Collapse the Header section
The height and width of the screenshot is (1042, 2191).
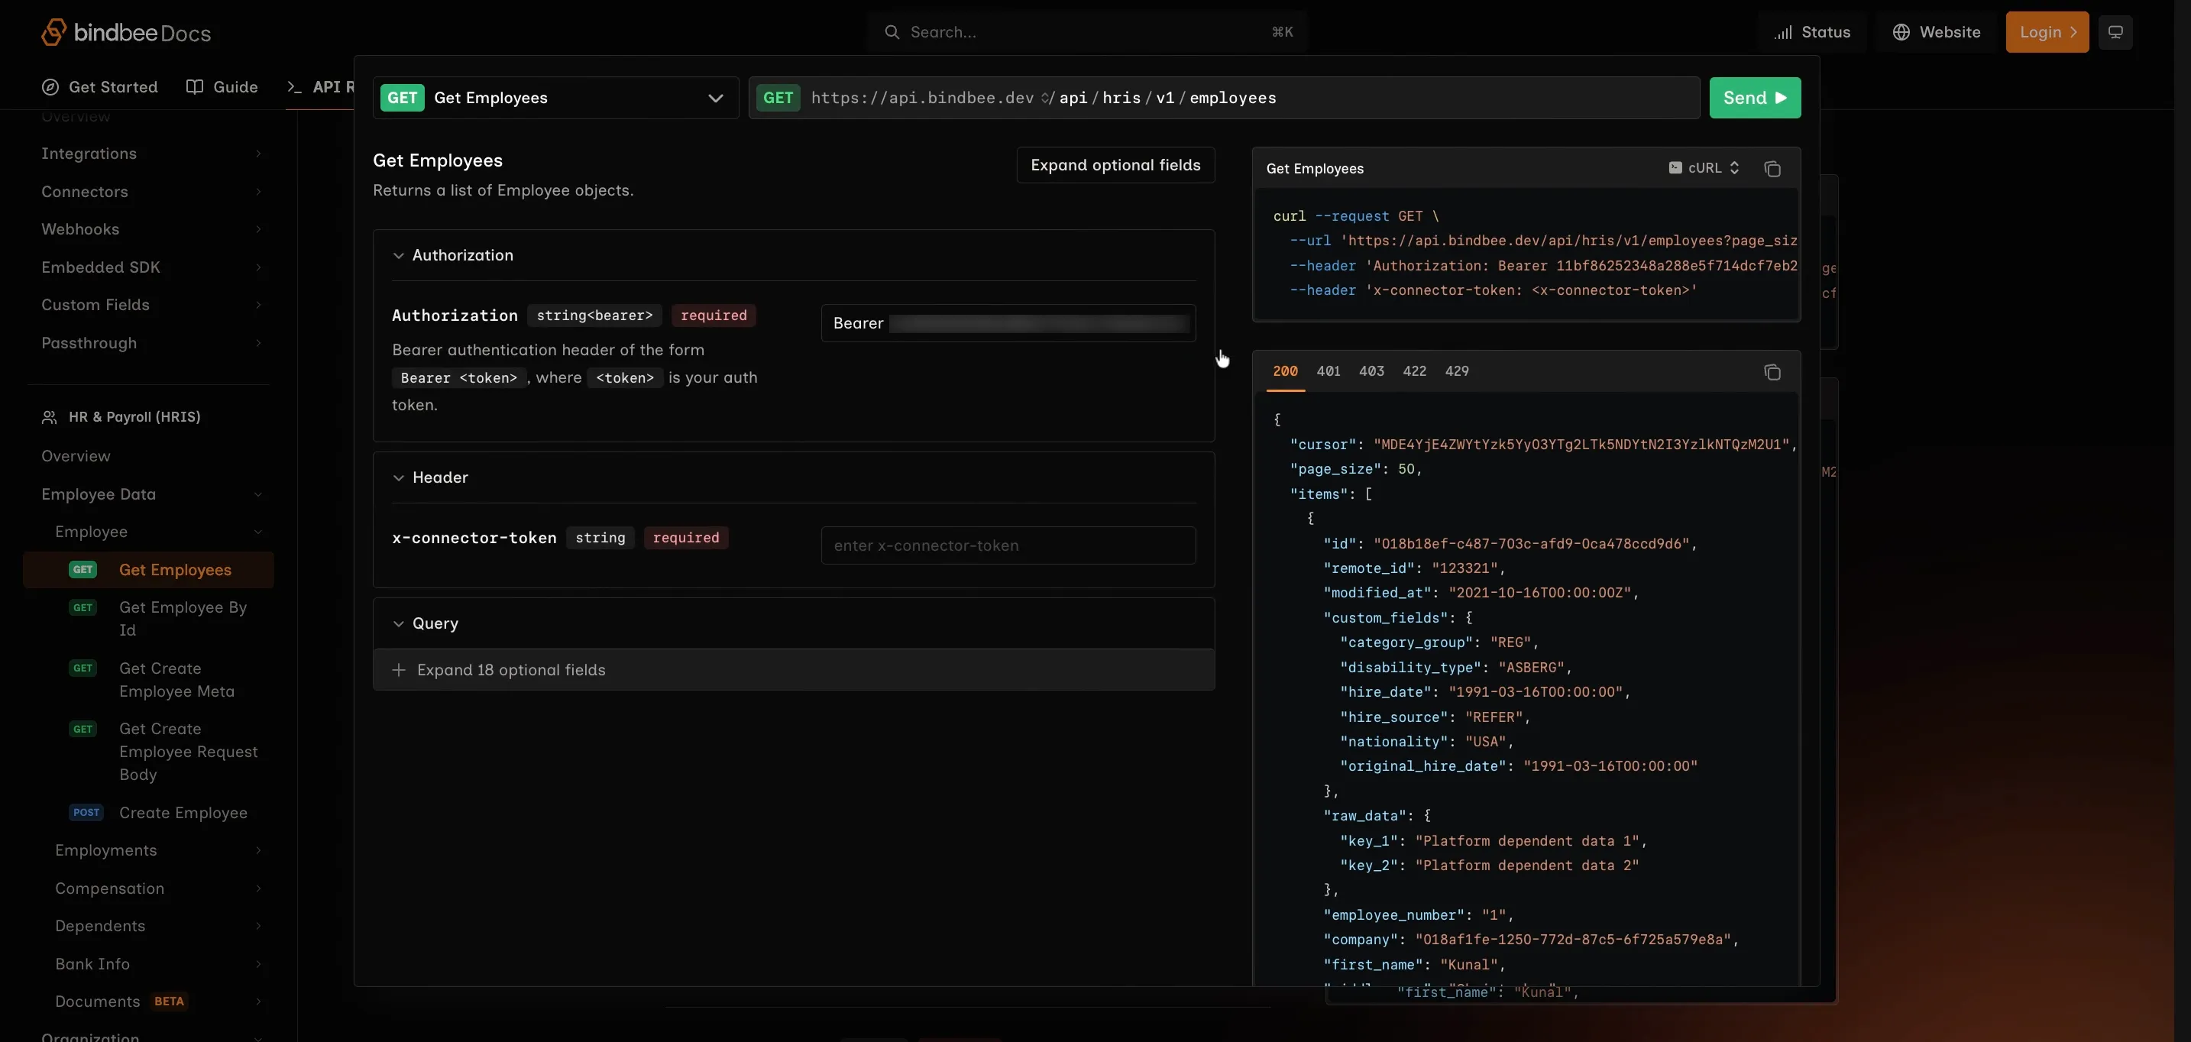click(398, 478)
